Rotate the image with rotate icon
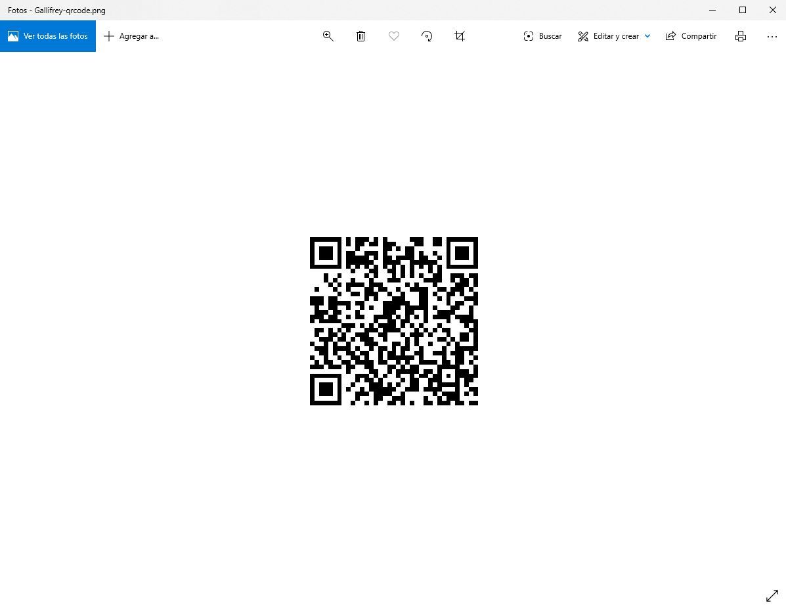The height and width of the screenshot is (609, 786). tap(427, 36)
